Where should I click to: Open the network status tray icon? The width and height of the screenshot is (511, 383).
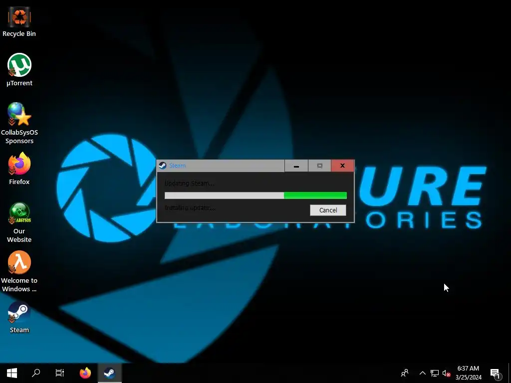(x=435, y=373)
